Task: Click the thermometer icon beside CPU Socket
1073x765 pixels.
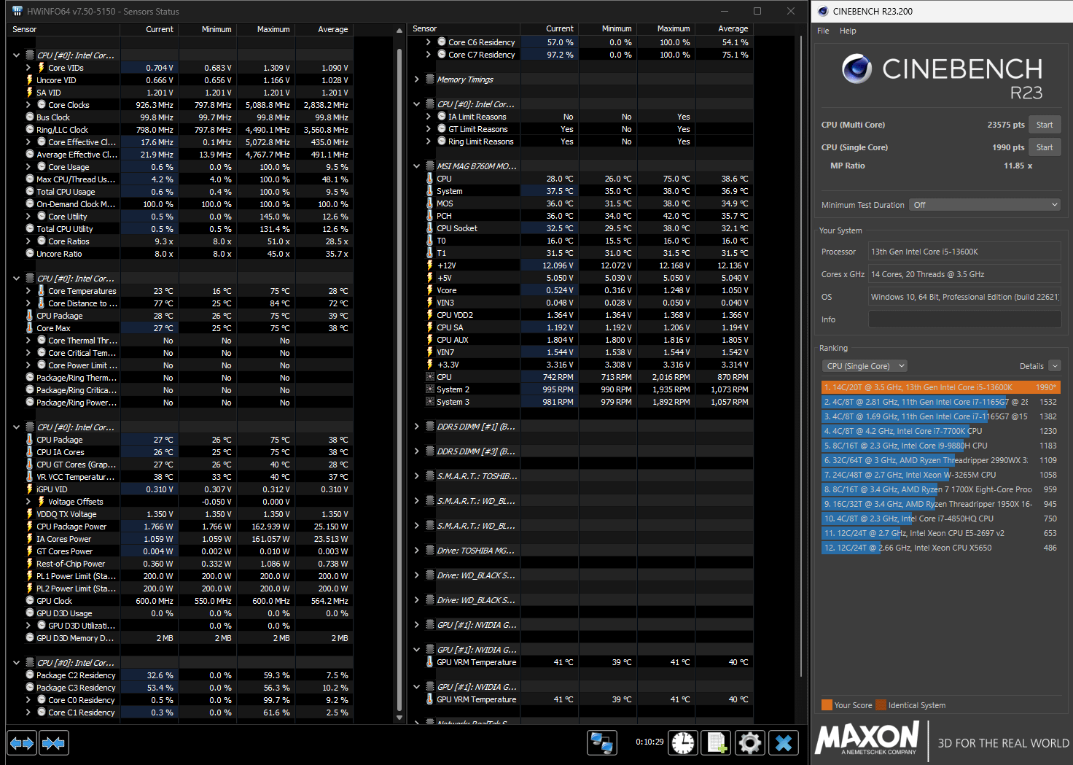Action: click(x=430, y=228)
